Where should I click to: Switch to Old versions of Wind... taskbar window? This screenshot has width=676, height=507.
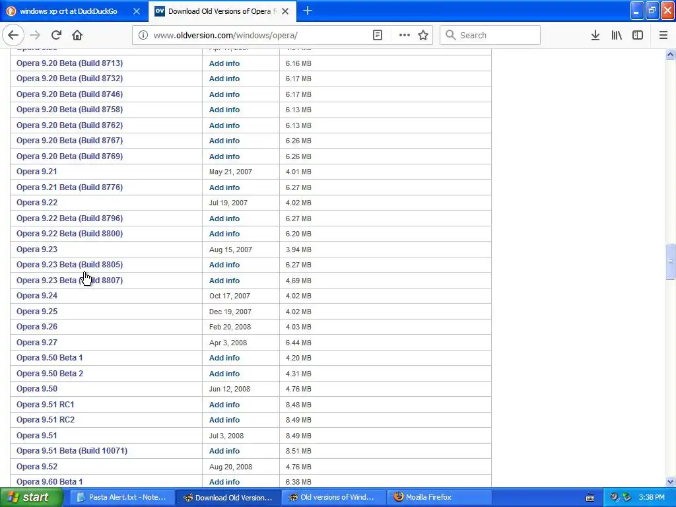pyautogui.click(x=333, y=497)
